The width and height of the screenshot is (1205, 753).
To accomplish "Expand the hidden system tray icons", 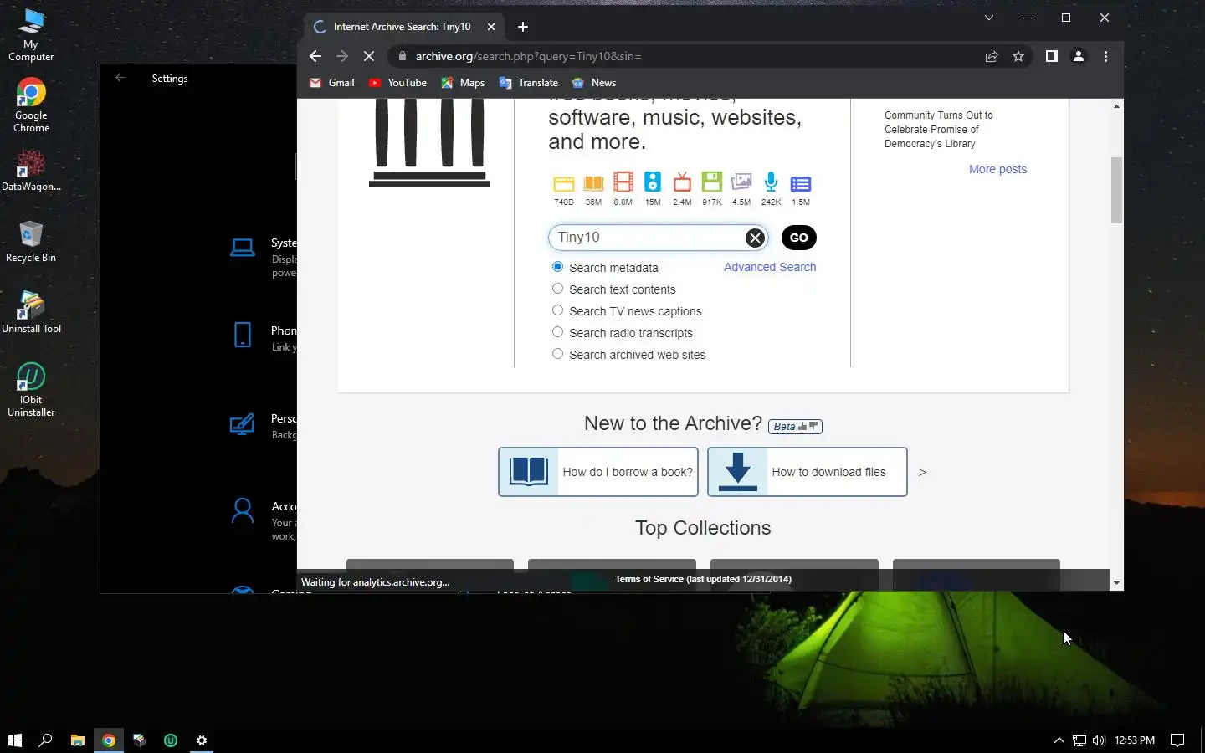I will (x=1059, y=740).
